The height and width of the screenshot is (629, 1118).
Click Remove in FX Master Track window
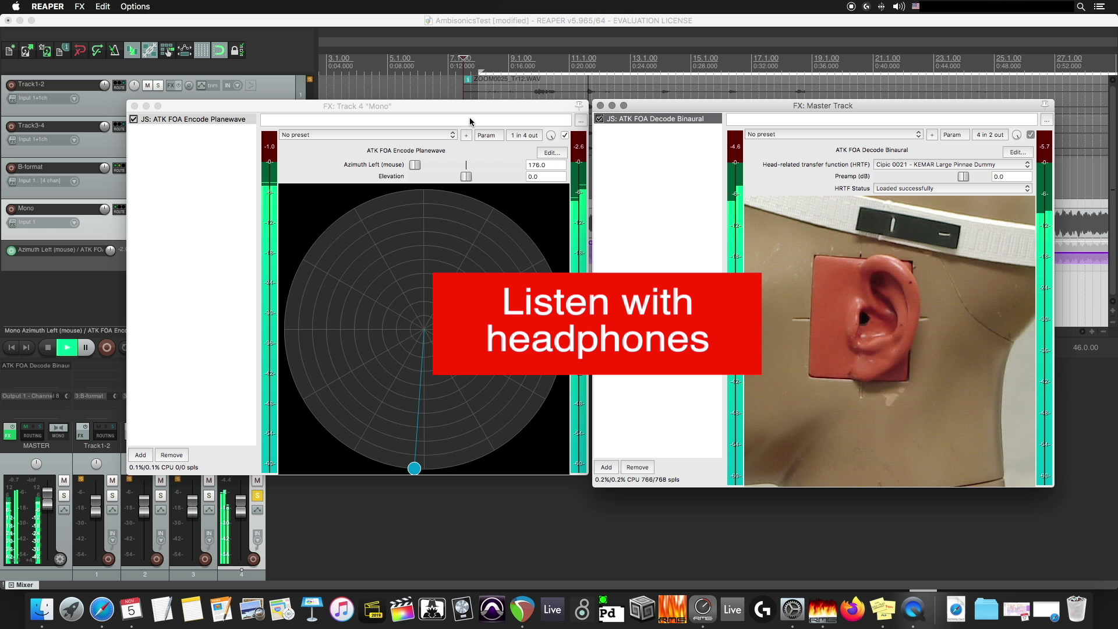coord(637,468)
